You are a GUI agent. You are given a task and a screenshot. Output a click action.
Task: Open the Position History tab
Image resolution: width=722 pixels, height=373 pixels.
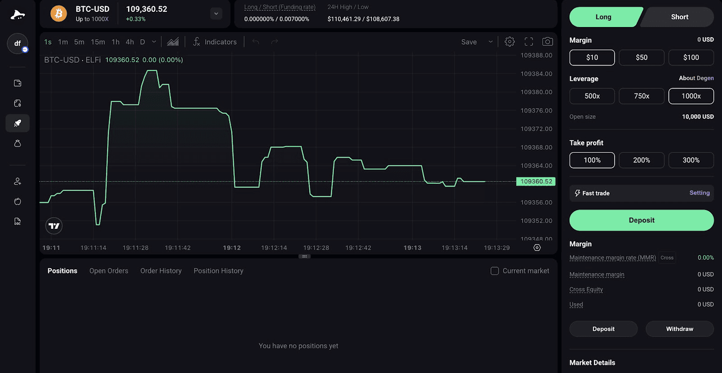pyautogui.click(x=219, y=271)
